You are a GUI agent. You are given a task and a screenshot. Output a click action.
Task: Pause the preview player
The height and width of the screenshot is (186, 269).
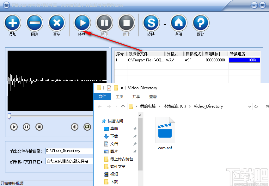coord(27,127)
